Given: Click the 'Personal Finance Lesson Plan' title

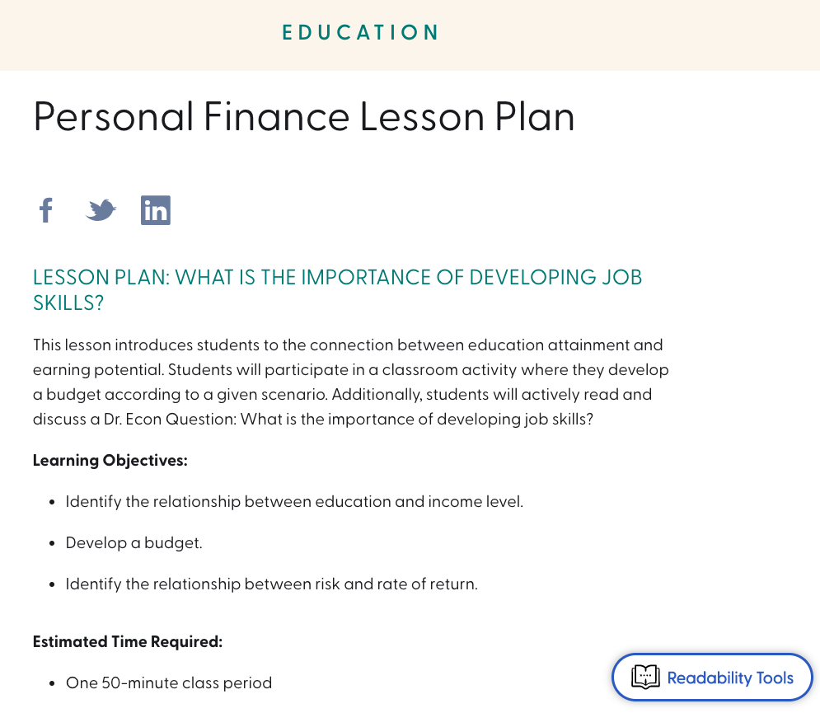Looking at the screenshot, I should click(x=303, y=117).
